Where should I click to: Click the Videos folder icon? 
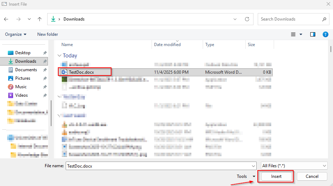(x=10, y=95)
